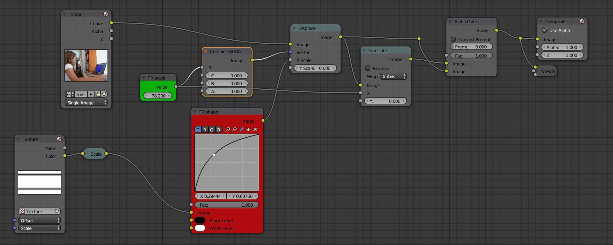Viewport: 613px width, 245px height.
Task: Click Y Scale field in Displace node
Action: pyautogui.click(x=315, y=68)
